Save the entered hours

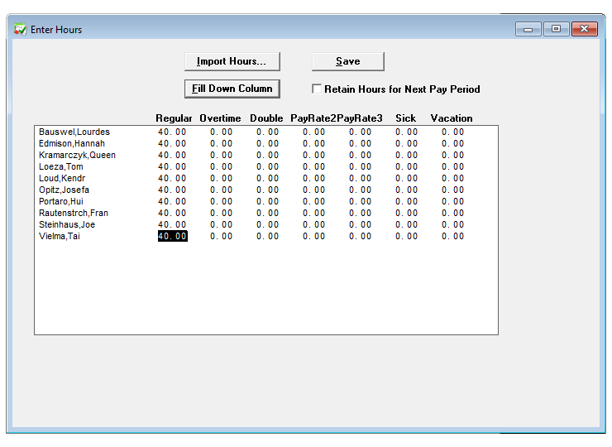click(347, 62)
